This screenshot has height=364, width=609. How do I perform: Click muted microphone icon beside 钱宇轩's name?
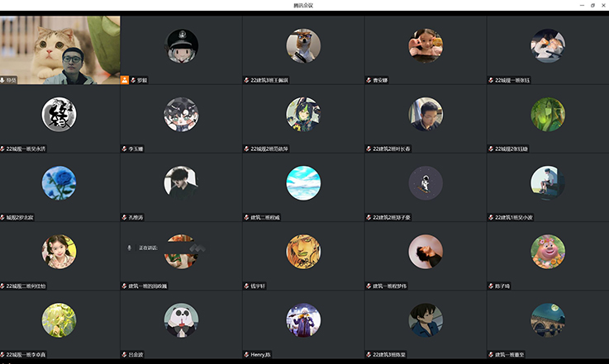[x=246, y=286]
